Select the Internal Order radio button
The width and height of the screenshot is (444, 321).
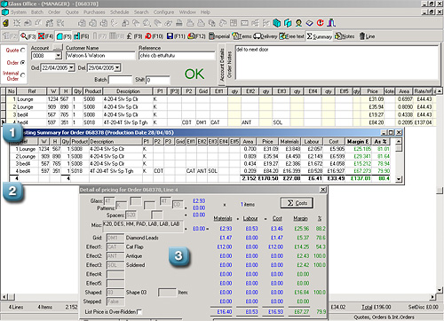pyautogui.click(x=23, y=75)
